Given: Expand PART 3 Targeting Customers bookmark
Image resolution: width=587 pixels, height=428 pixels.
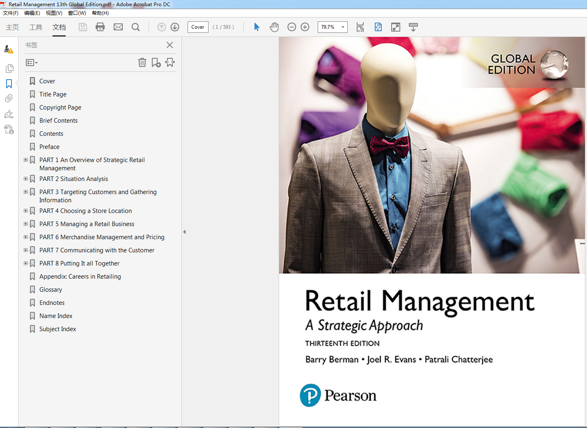Looking at the screenshot, I should tap(26, 192).
